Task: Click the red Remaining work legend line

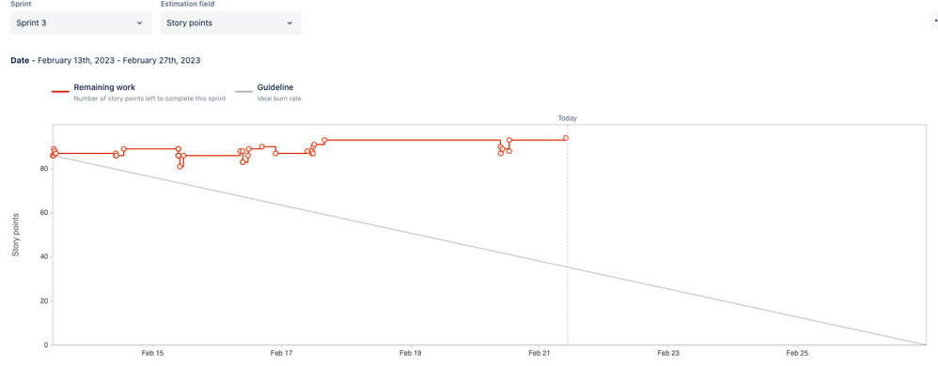Action: pyautogui.click(x=60, y=91)
